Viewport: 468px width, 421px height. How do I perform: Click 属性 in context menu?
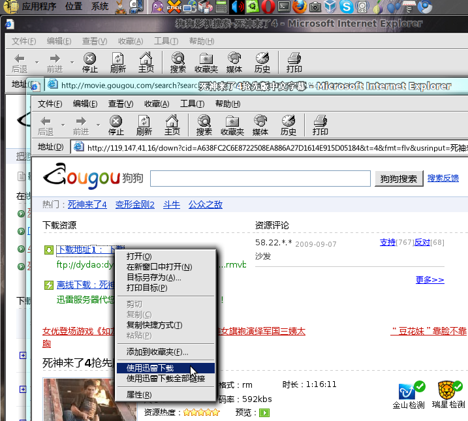(166, 395)
